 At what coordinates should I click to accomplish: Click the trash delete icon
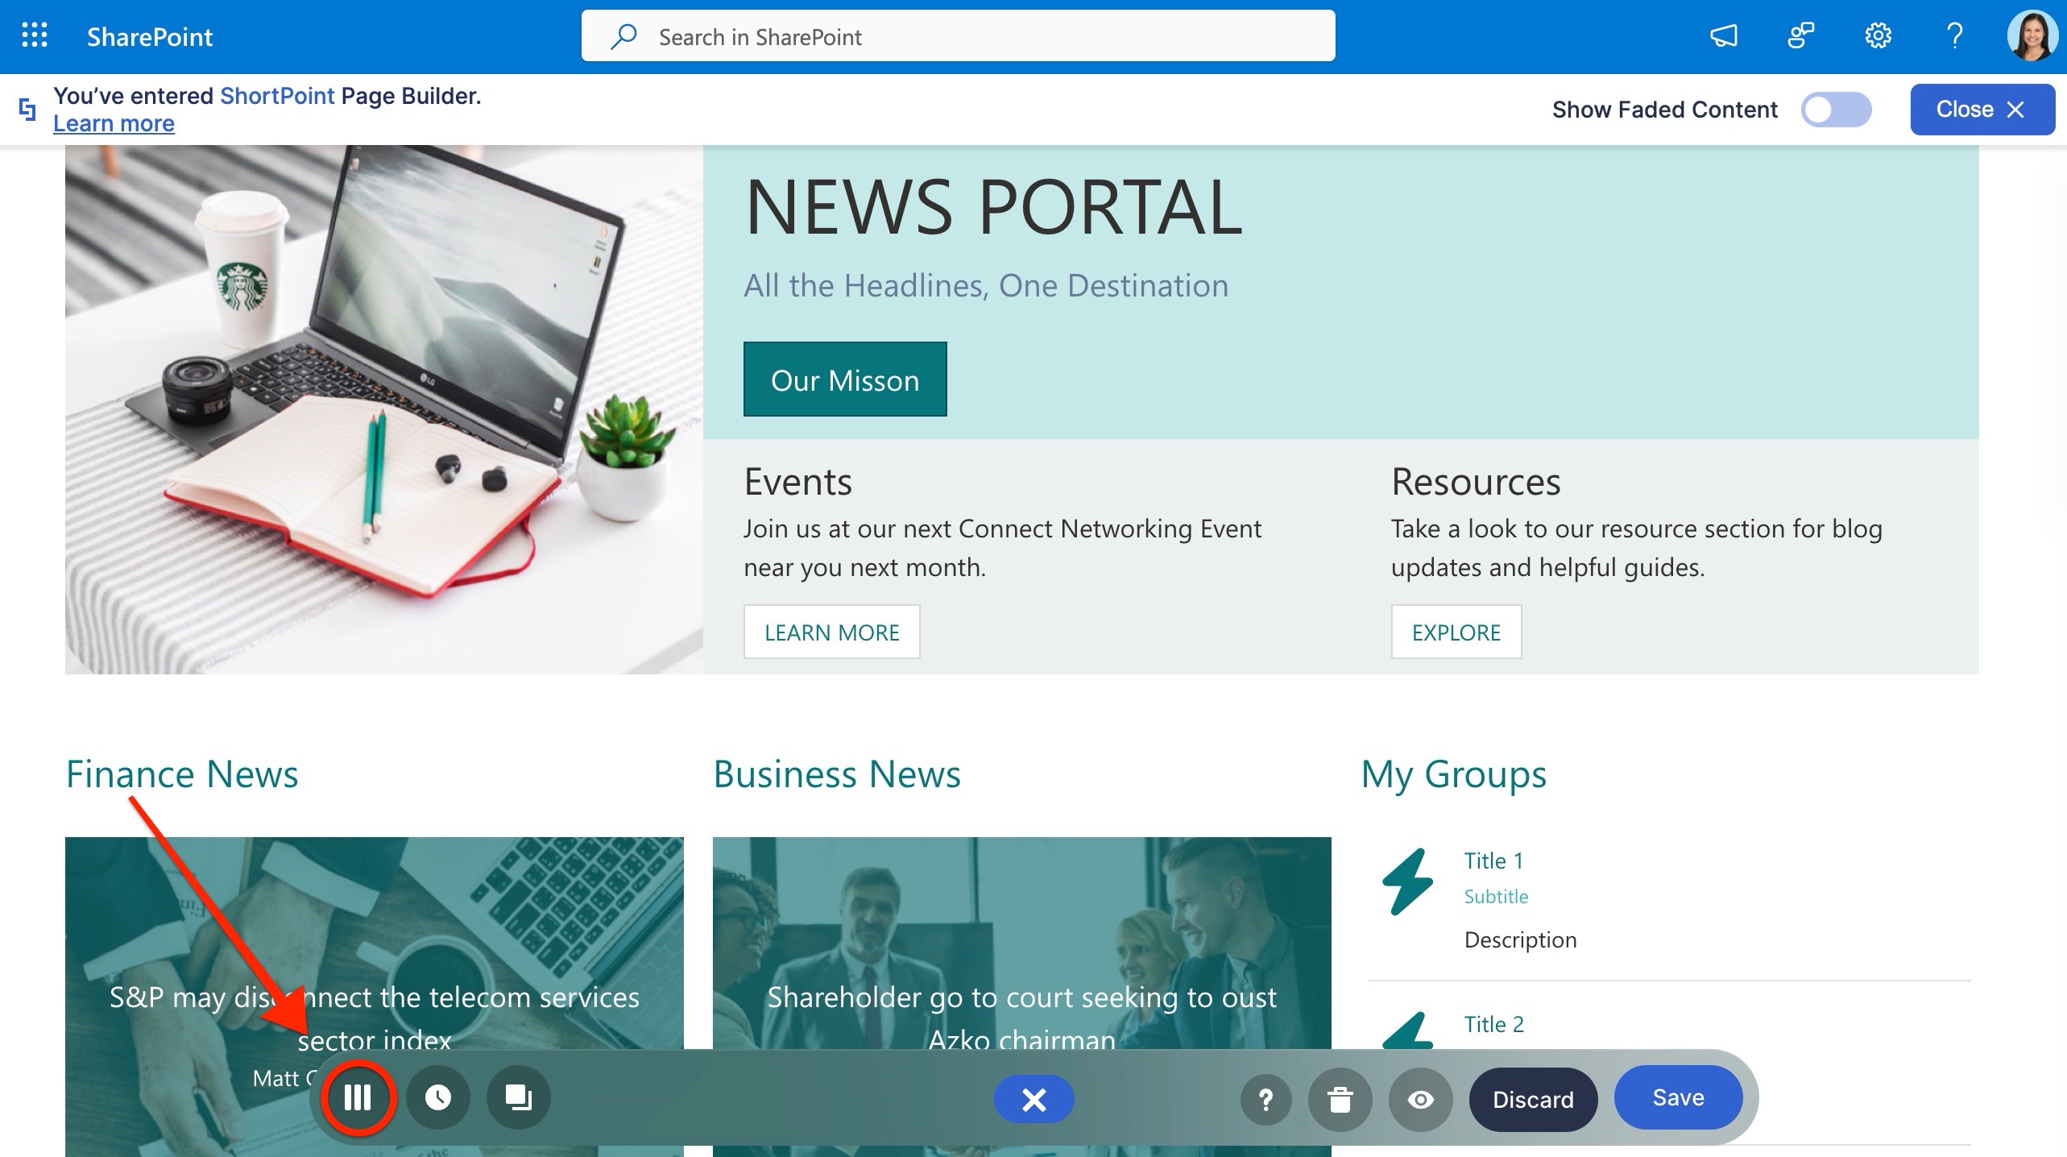(x=1340, y=1100)
